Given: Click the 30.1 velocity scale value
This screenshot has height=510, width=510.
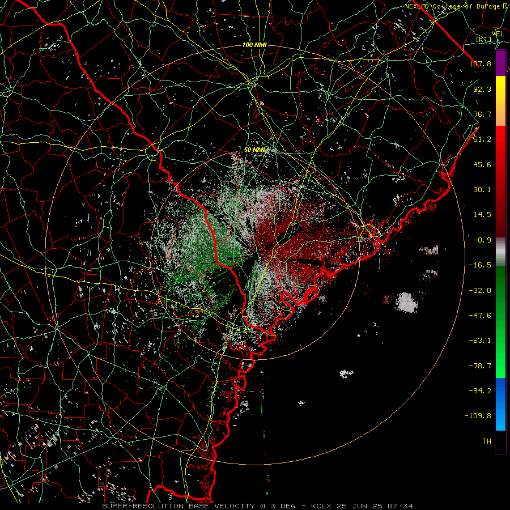Looking at the screenshot, I should pos(482,190).
